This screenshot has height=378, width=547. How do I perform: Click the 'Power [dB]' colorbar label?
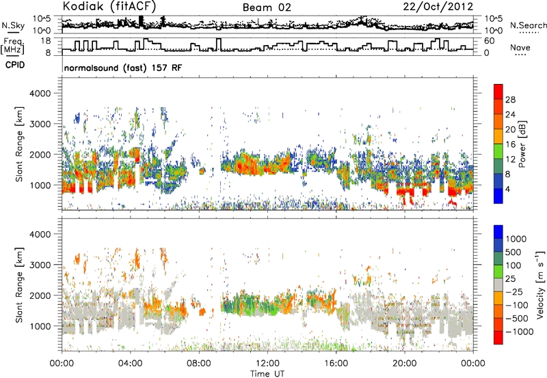pyautogui.click(x=522, y=144)
